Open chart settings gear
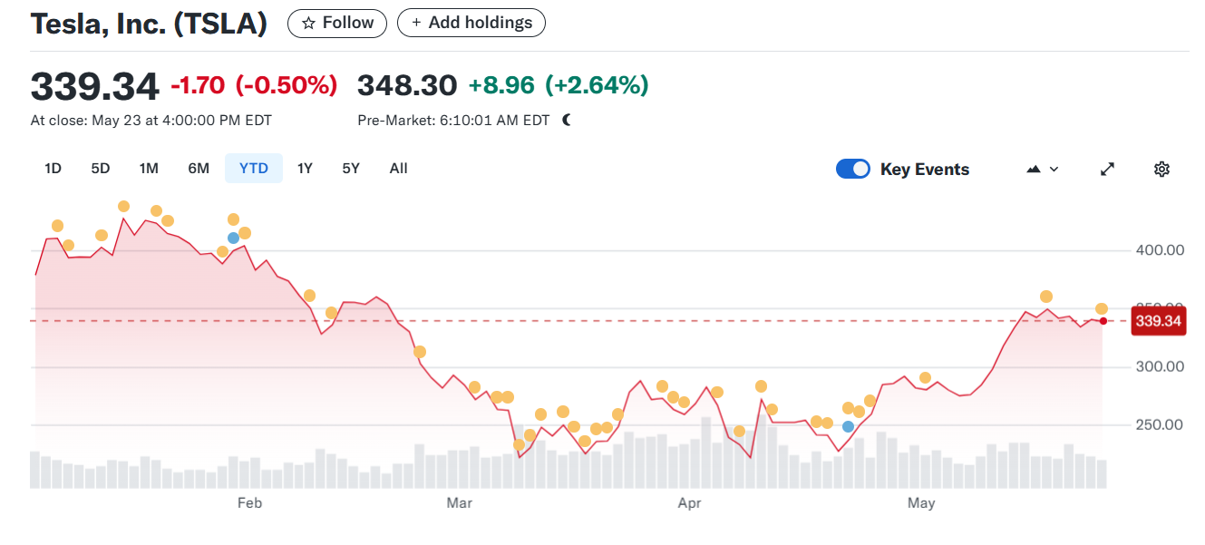 point(1161,169)
